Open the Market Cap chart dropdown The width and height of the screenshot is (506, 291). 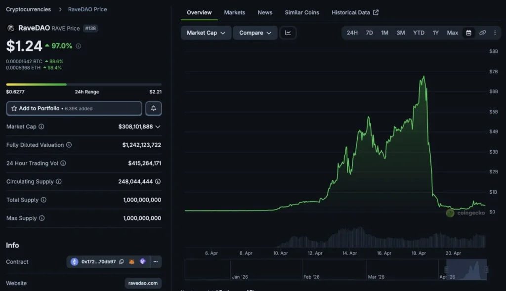pyautogui.click(x=206, y=33)
